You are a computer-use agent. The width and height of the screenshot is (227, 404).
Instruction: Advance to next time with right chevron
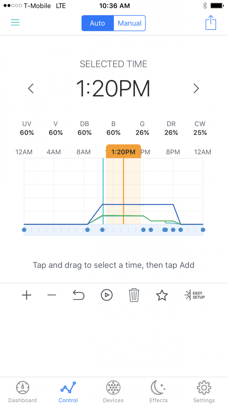196,89
